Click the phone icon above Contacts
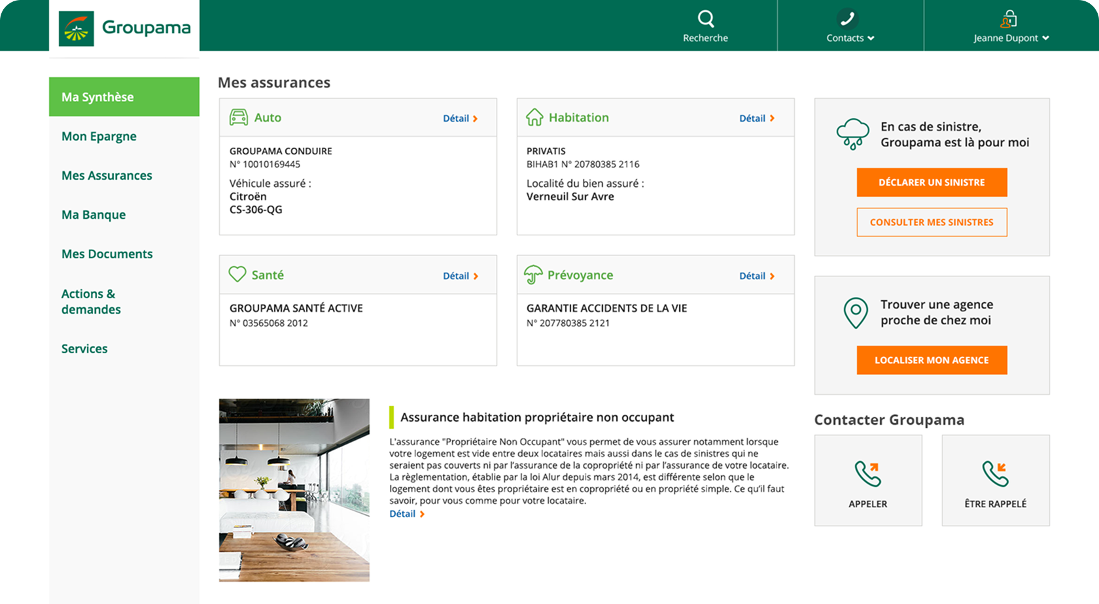The width and height of the screenshot is (1099, 604). (848, 18)
